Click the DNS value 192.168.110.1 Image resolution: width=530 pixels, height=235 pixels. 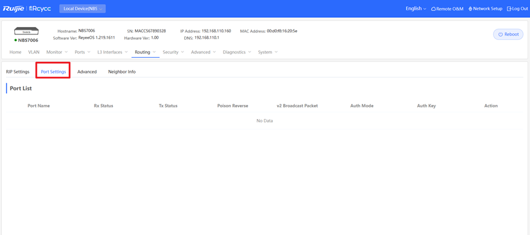click(206, 37)
